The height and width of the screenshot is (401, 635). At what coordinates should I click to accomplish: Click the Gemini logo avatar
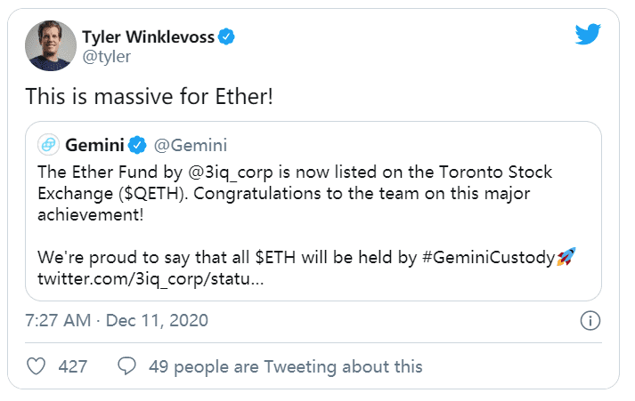(47, 144)
